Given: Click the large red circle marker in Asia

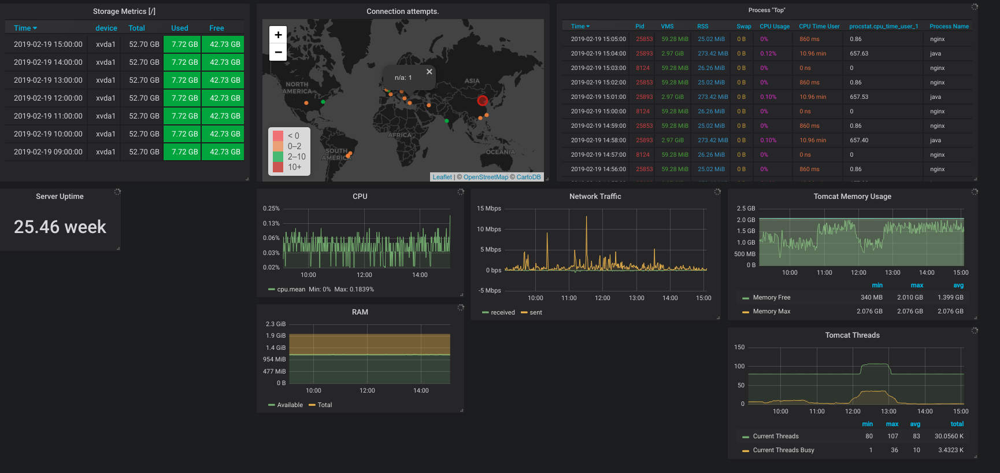Looking at the screenshot, I should tap(482, 101).
